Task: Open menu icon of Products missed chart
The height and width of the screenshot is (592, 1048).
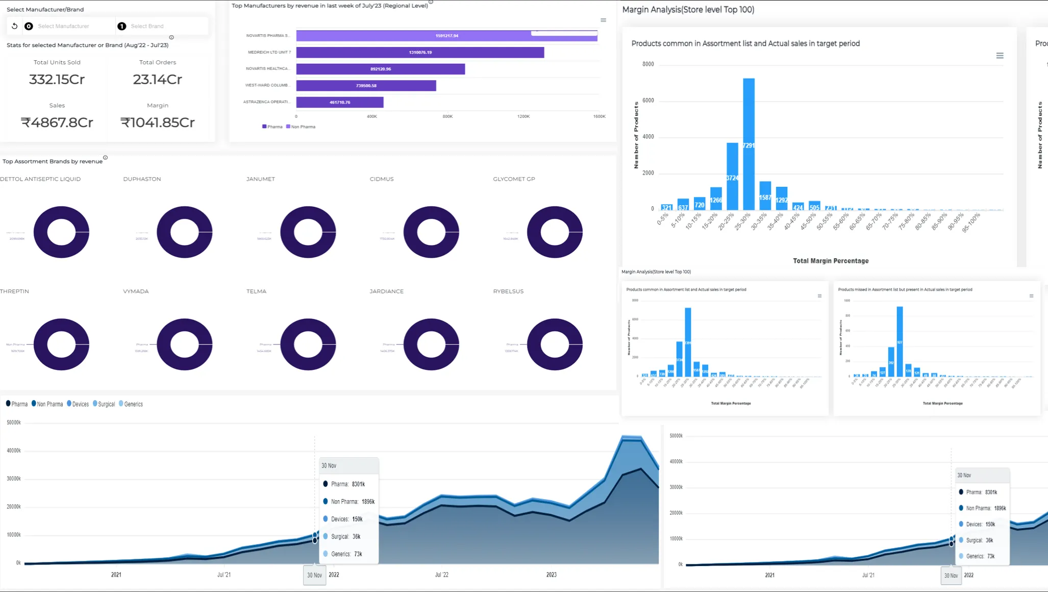Action: (1031, 296)
